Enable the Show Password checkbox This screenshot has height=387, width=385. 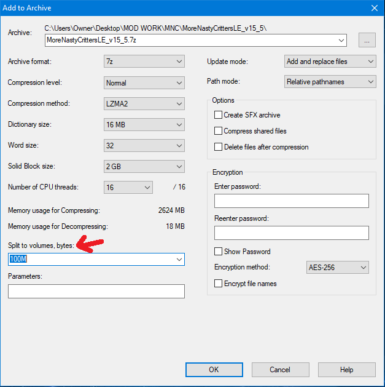(x=218, y=252)
